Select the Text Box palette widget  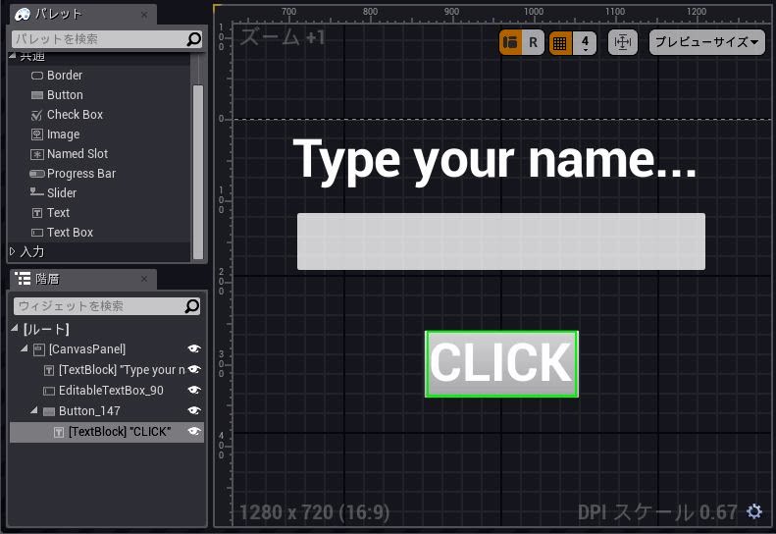(70, 233)
